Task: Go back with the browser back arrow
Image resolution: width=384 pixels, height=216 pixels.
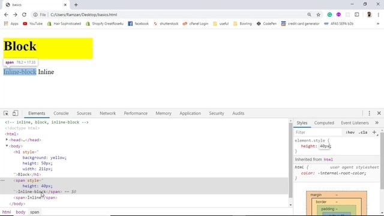Action: (6, 14)
